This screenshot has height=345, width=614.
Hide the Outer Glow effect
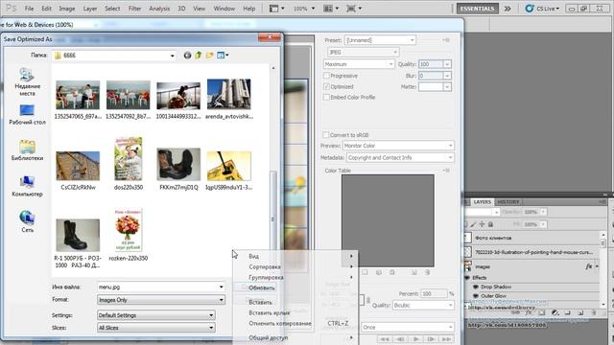[476, 296]
